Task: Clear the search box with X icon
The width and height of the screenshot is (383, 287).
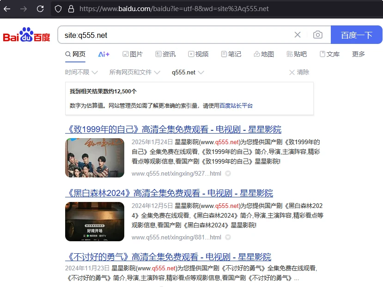Action: click(298, 35)
